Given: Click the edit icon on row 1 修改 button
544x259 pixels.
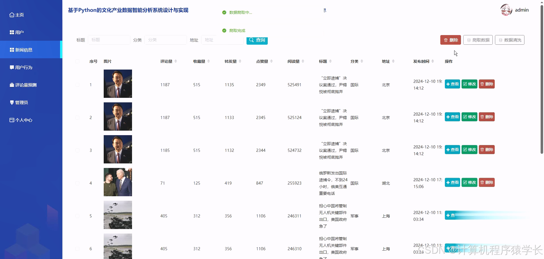Looking at the screenshot, I should (466, 84).
